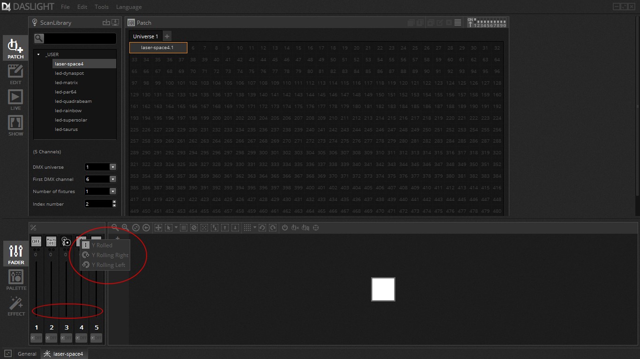Switch to LIVE mode icon
The image size is (640, 359).
15,100
